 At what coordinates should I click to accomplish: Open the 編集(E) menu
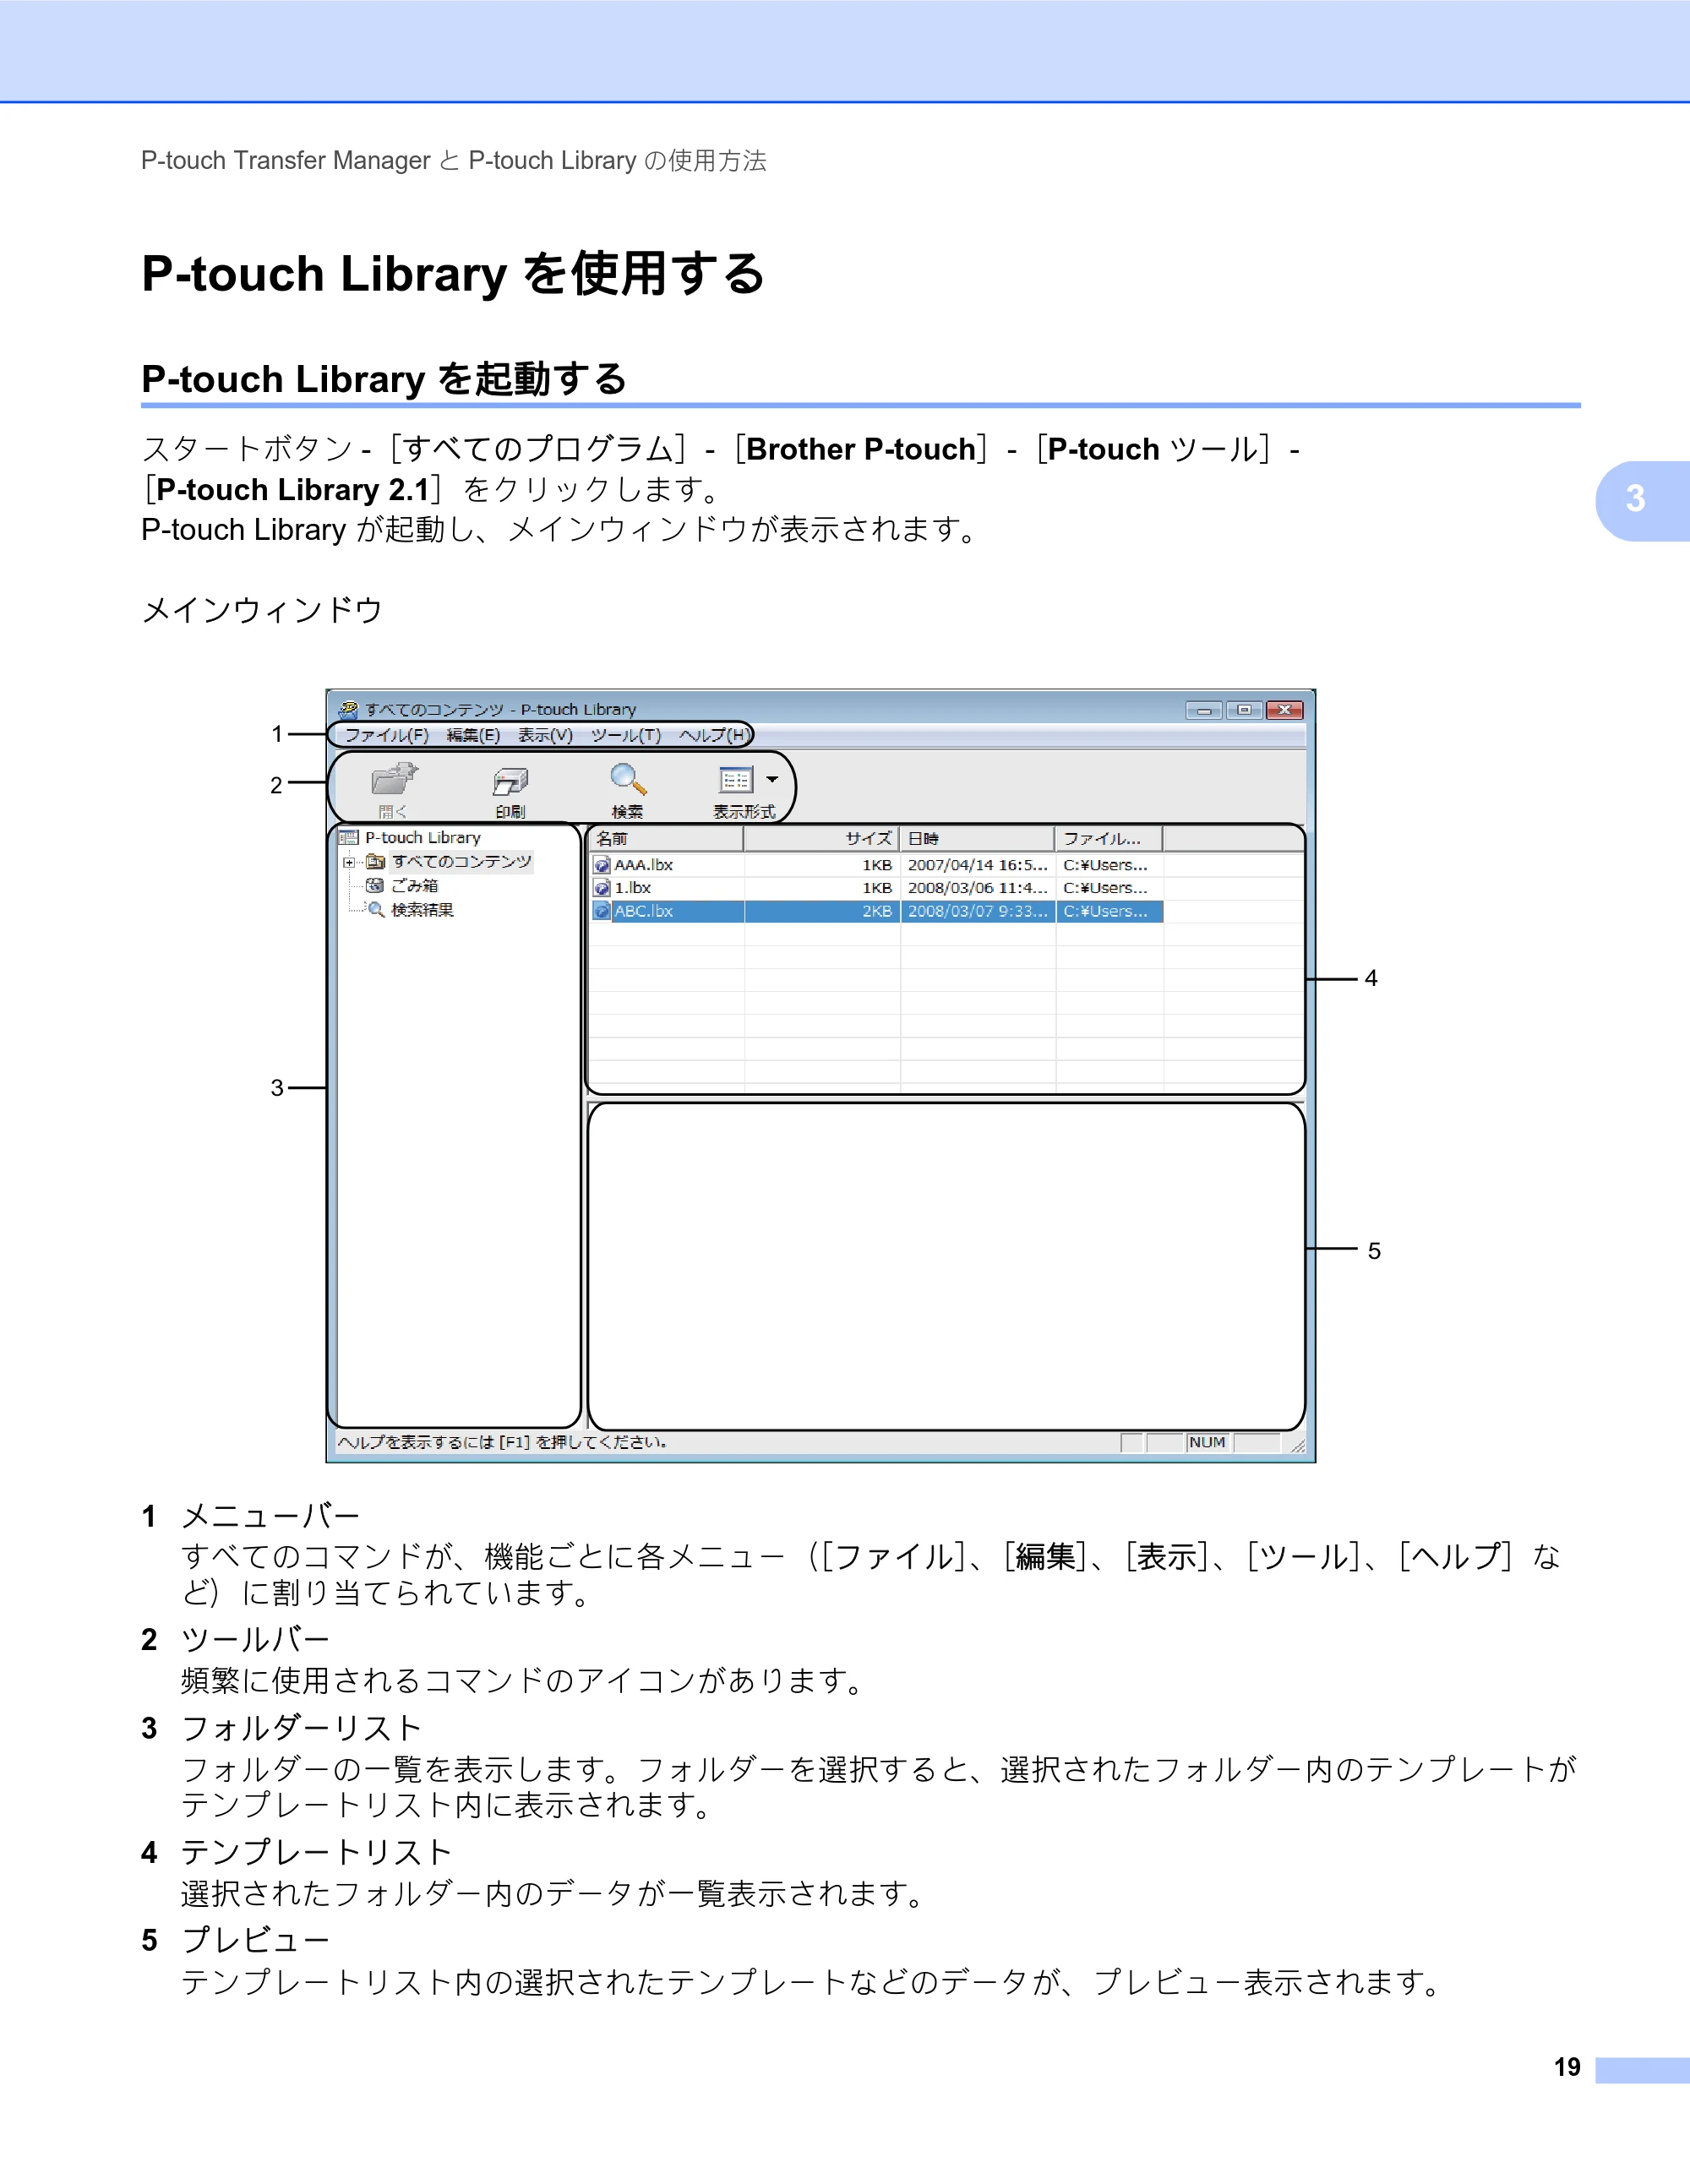[x=473, y=735]
